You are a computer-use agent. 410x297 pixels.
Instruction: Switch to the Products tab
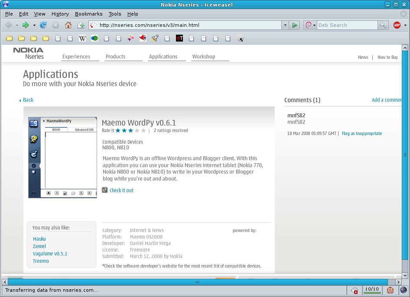pos(115,57)
